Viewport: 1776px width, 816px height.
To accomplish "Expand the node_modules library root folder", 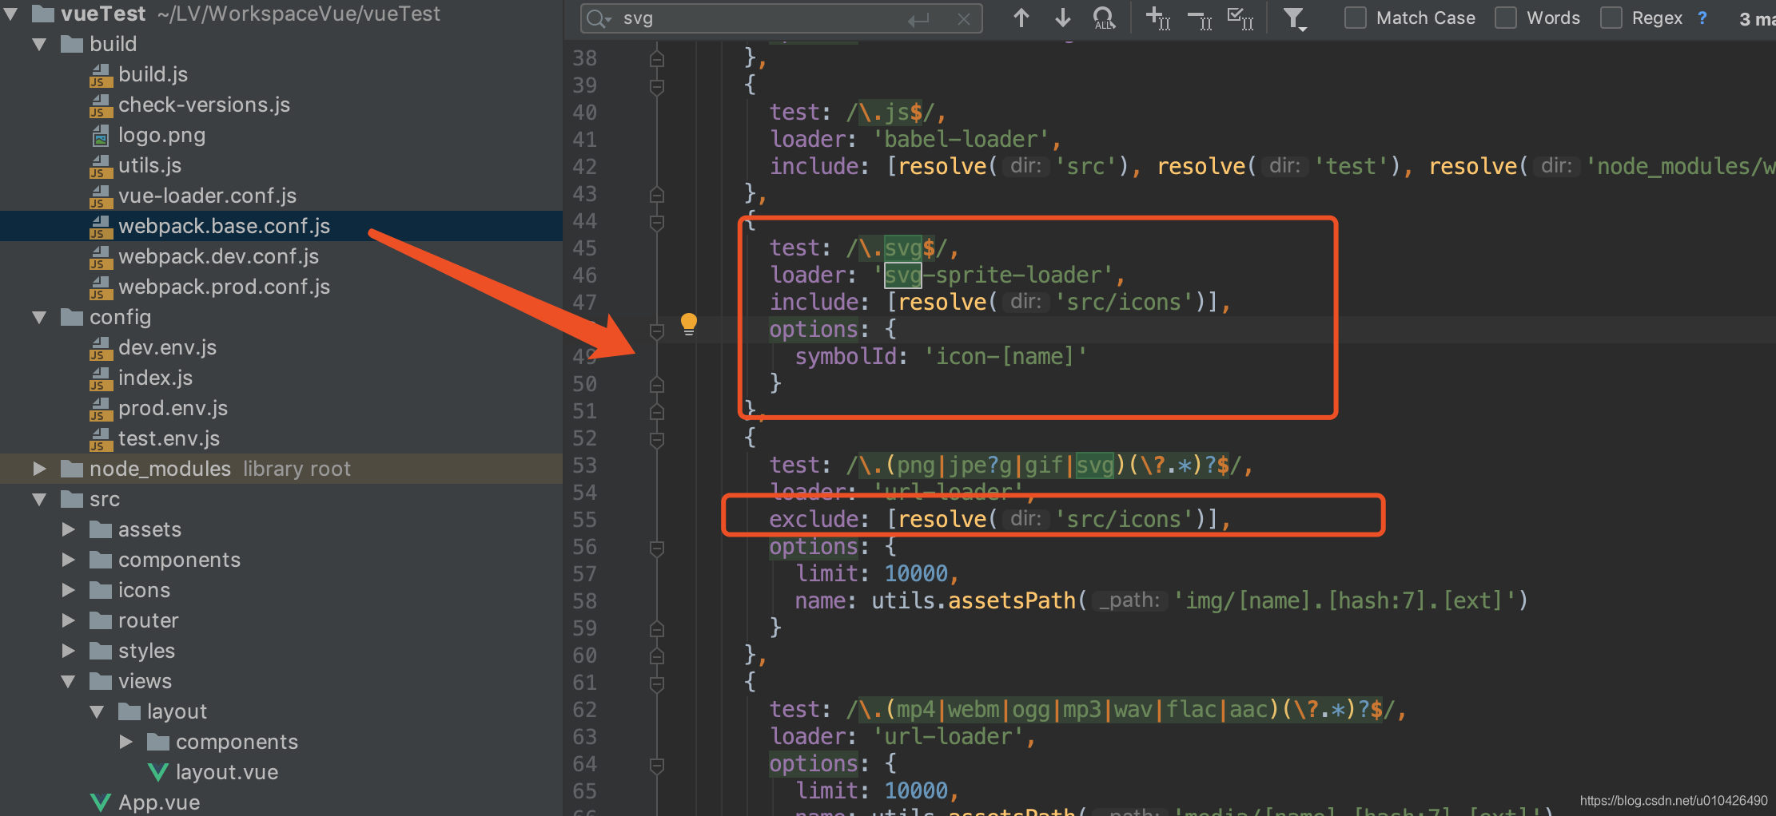I will point(38,469).
